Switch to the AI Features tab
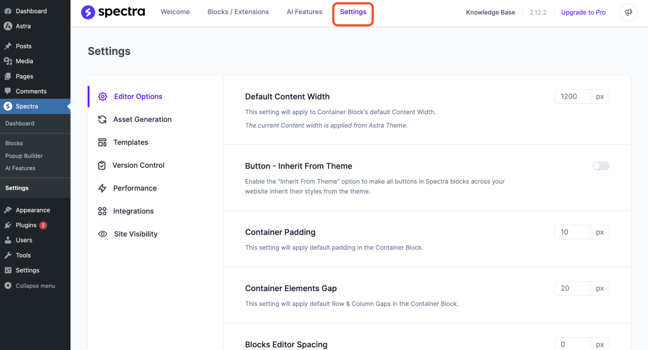 pyautogui.click(x=304, y=12)
